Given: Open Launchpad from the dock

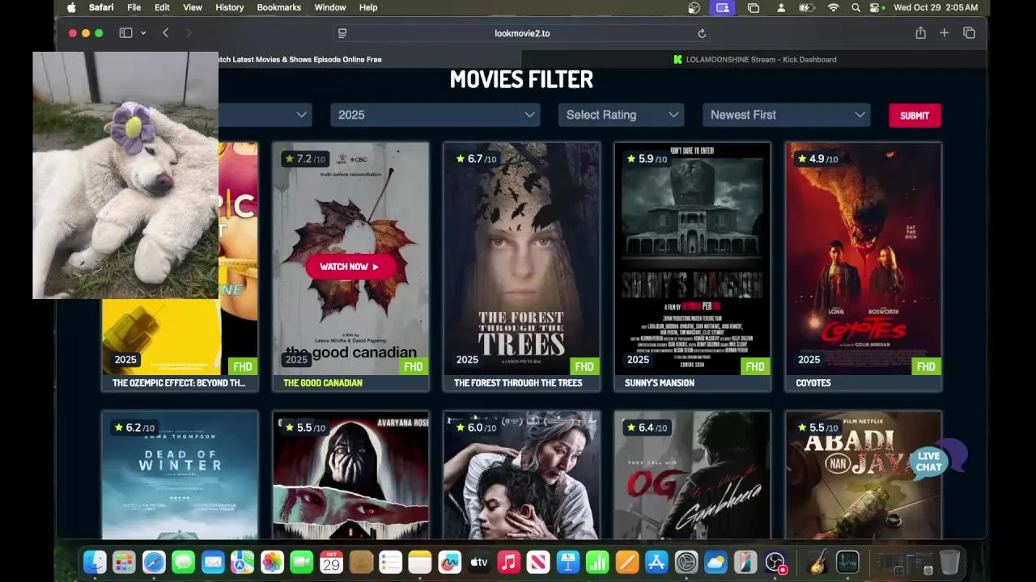Looking at the screenshot, I should tap(124, 562).
